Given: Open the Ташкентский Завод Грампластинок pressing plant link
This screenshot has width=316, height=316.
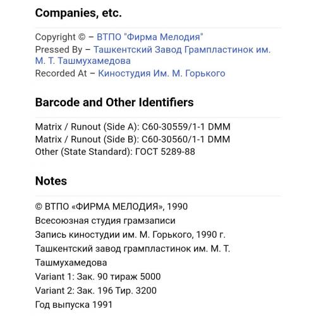Looking at the screenshot, I should coord(182,50).
